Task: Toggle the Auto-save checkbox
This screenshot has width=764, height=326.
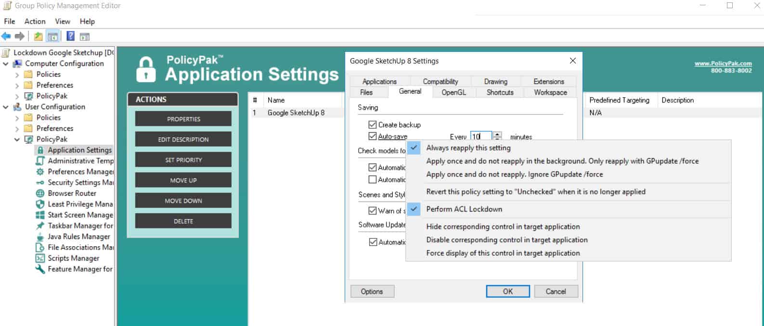Action: pyautogui.click(x=372, y=136)
